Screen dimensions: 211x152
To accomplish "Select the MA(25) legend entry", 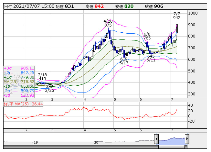I will point(19,82).
